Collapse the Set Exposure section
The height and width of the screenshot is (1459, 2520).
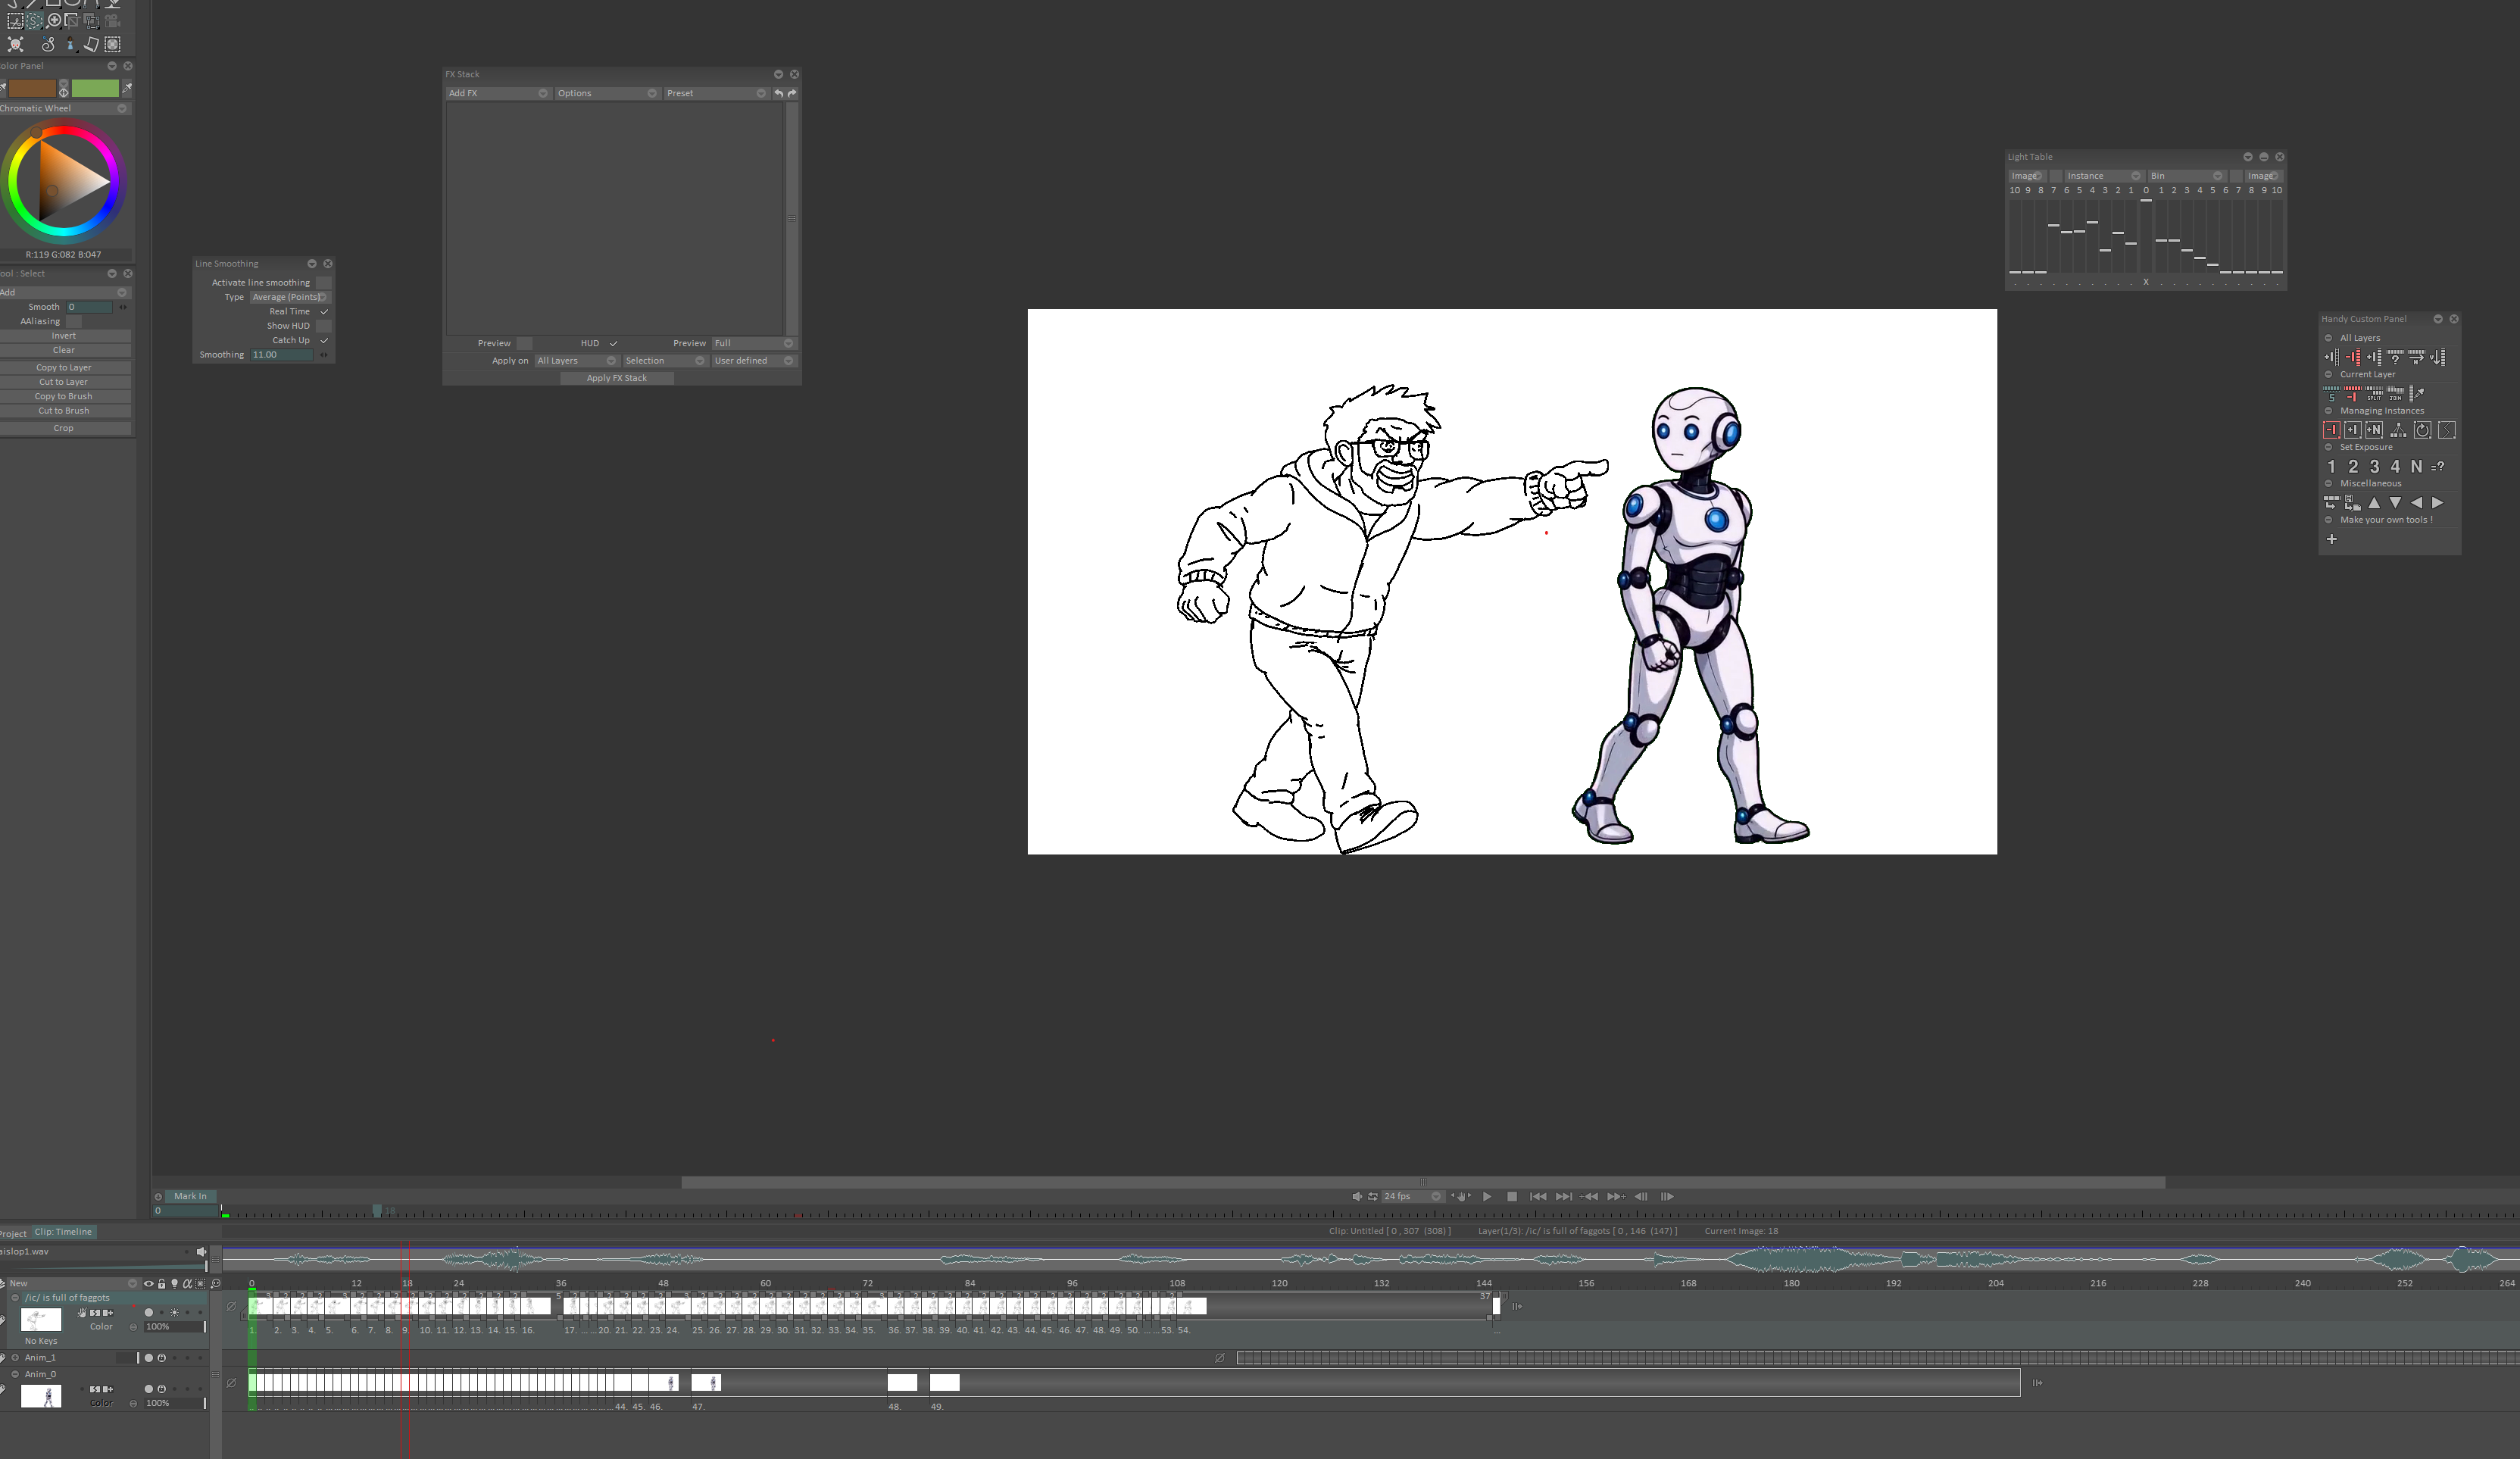(x=2328, y=447)
